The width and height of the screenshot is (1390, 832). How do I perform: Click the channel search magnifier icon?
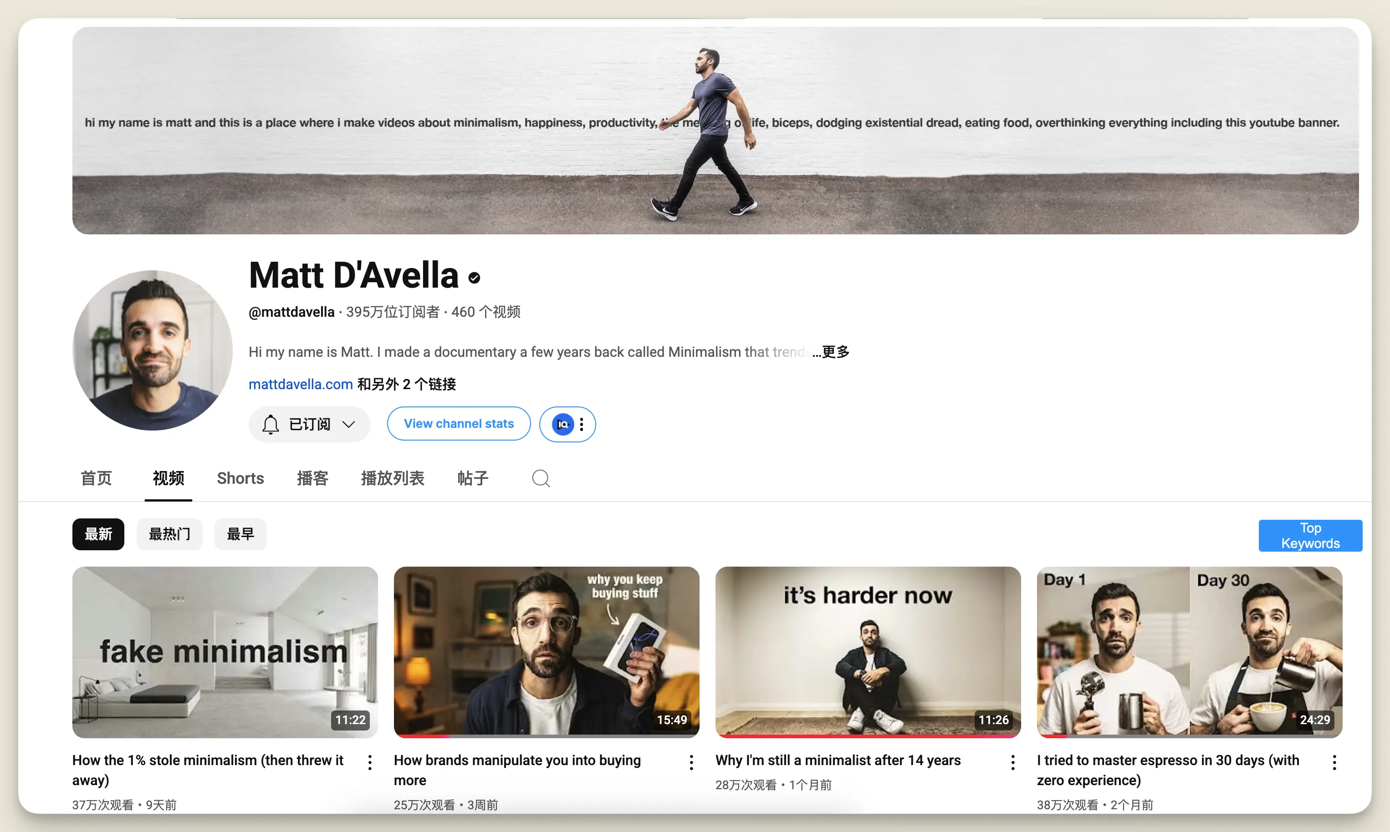pyautogui.click(x=541, y=478)
